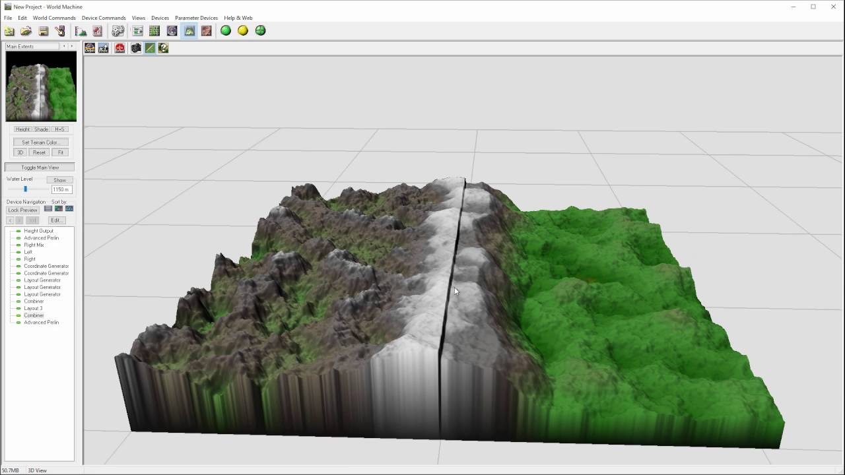Click the 50.7MB memory status text
Viewport: 845px width, 475px height.
10,470
